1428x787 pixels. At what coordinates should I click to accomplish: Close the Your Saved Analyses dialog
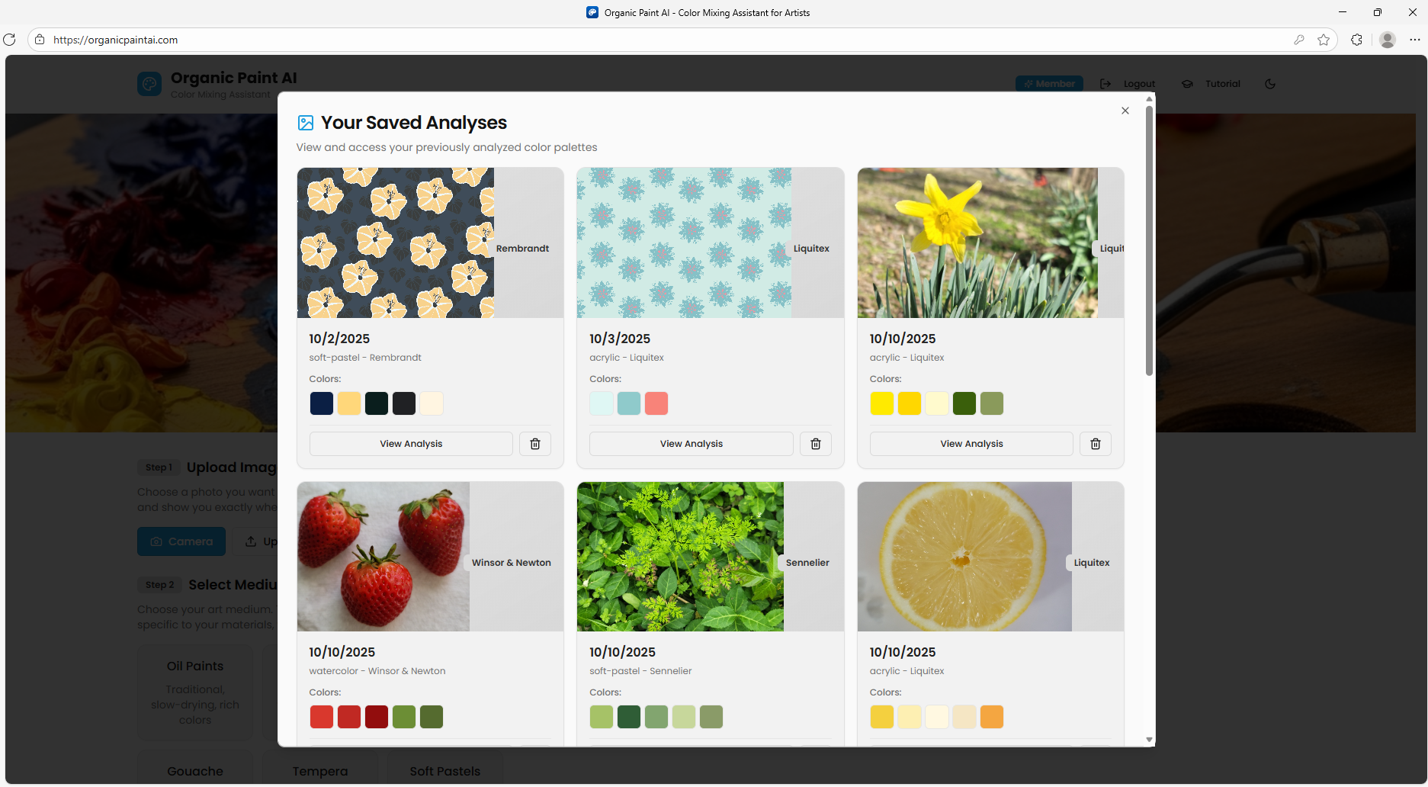(x=1125, y=110)
